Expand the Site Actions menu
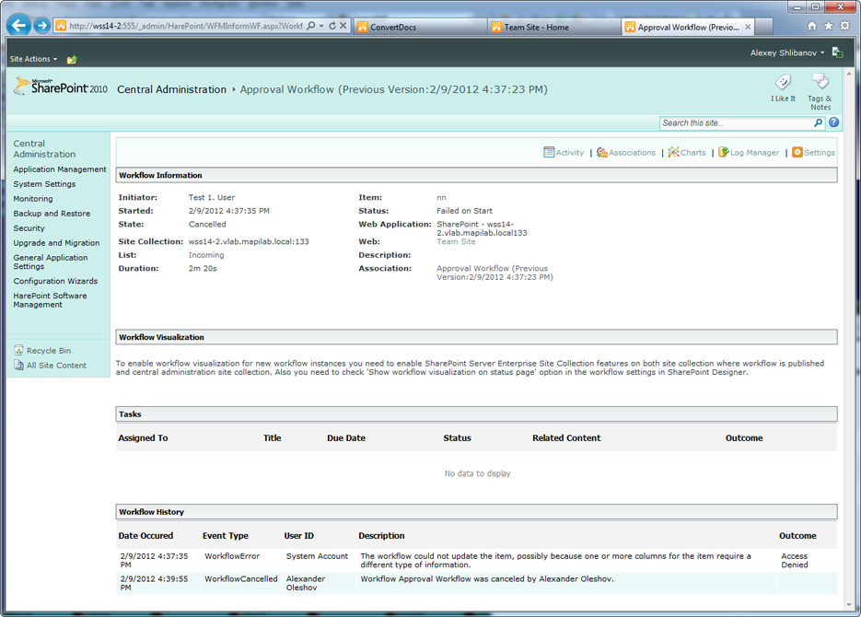This screenshot has height=617, width=861. pyautogui.click(x=33, y=59)
